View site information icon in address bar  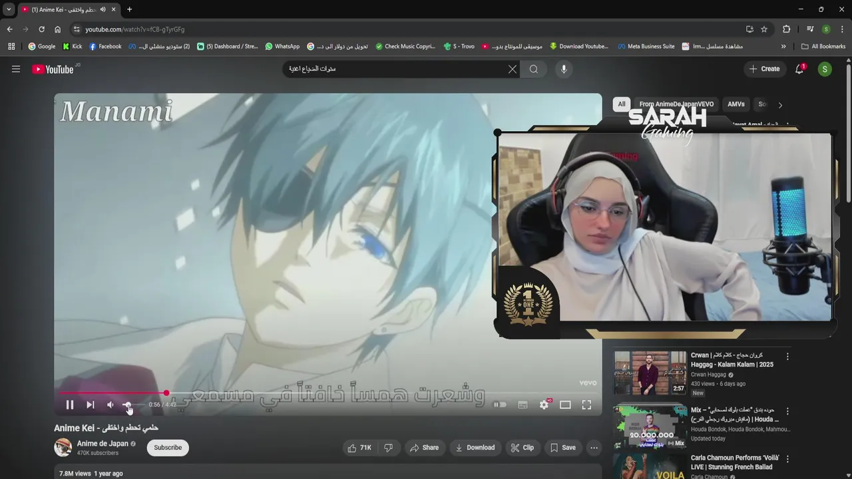pos(77,29)
